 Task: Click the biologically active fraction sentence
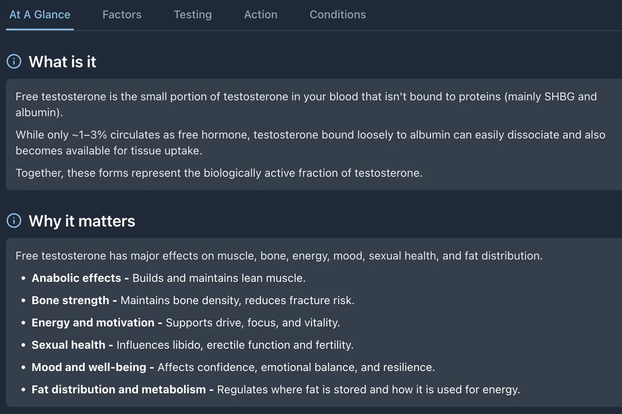(219, 173)
